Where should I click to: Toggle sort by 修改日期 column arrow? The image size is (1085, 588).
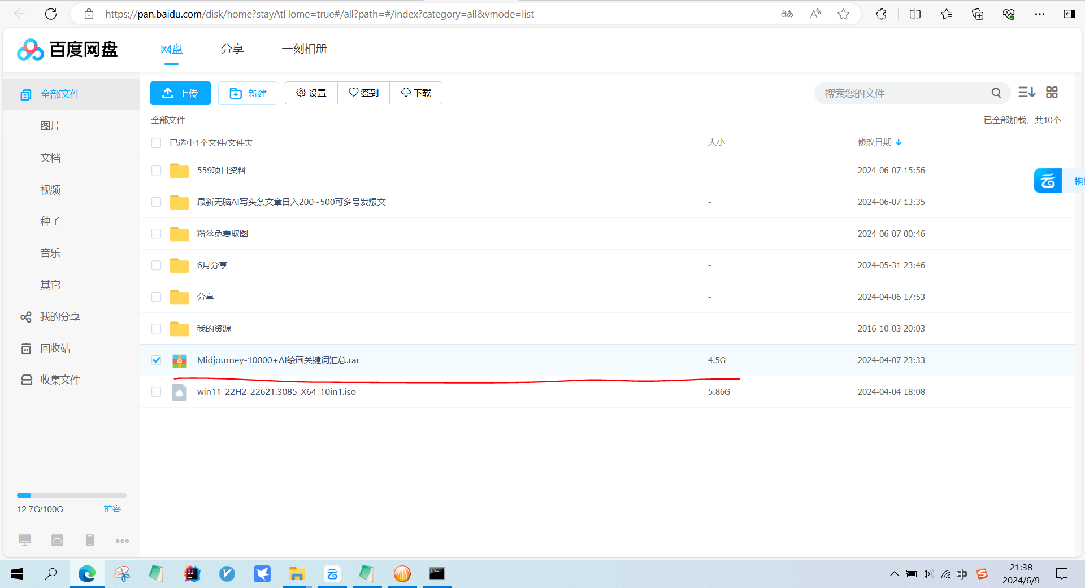[x=899, y=142]
